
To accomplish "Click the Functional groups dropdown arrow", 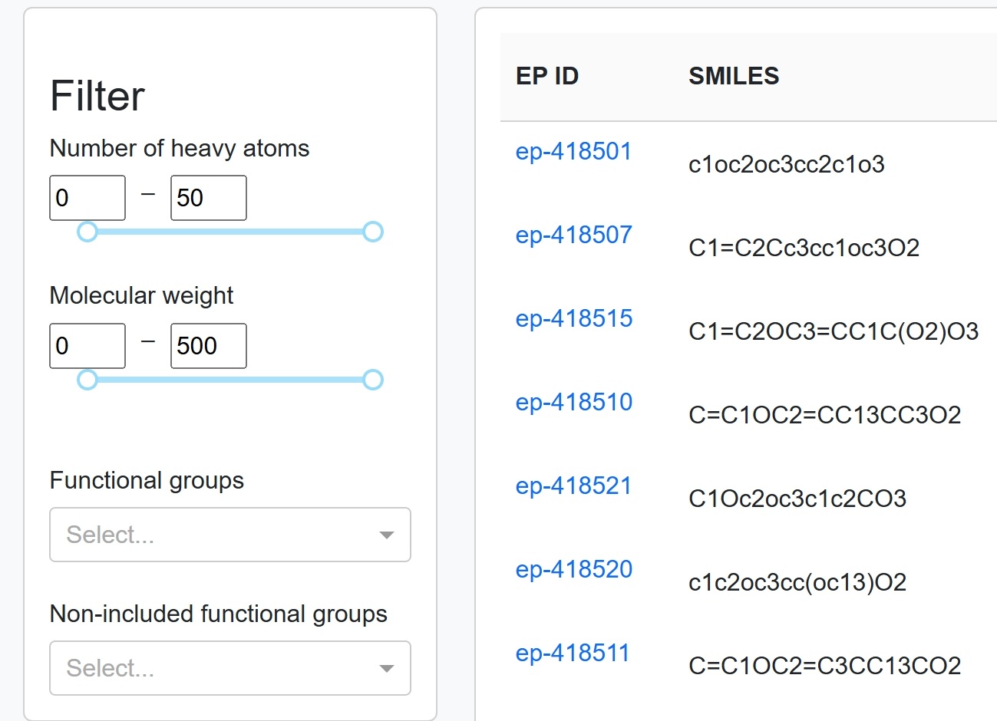I will pyautogui.click(x=387, y=535).
